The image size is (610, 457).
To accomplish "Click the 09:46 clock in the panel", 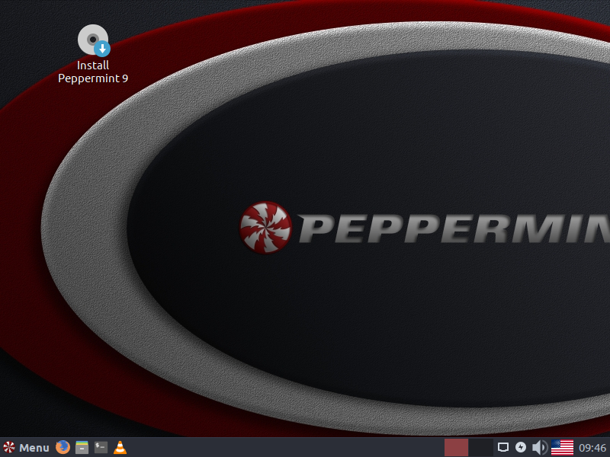I will tap(592, 448).
